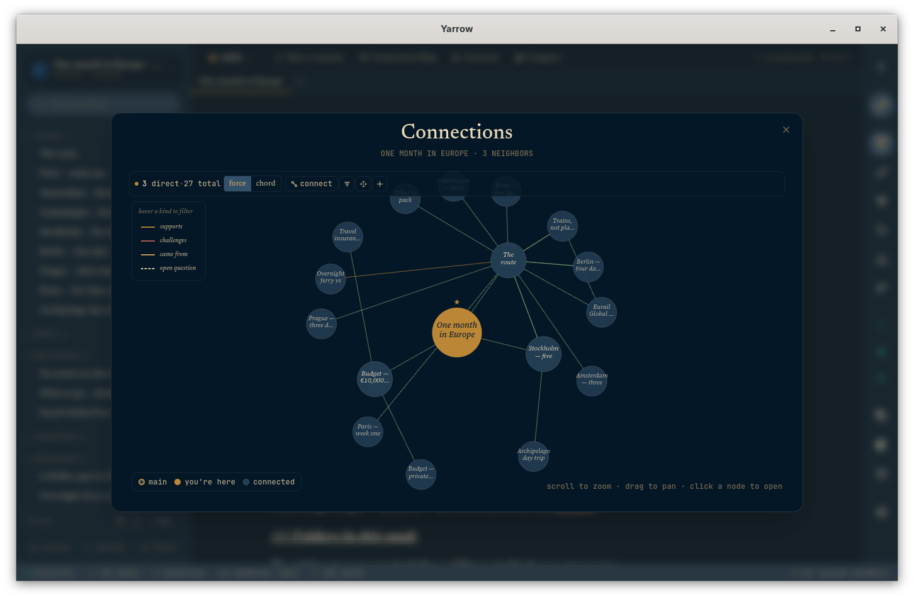Click the 'open question' legend entry
This screenshot has height=599, width=914.
coord(169,268)
